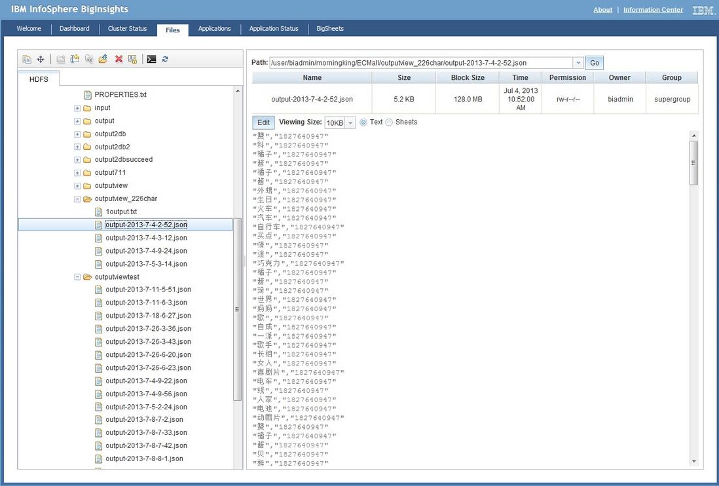
Task: Click the PROPERTIES.txt file icon
Action: pos(88,95)
